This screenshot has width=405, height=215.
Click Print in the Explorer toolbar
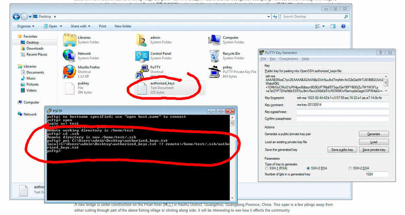coord(102,26)
